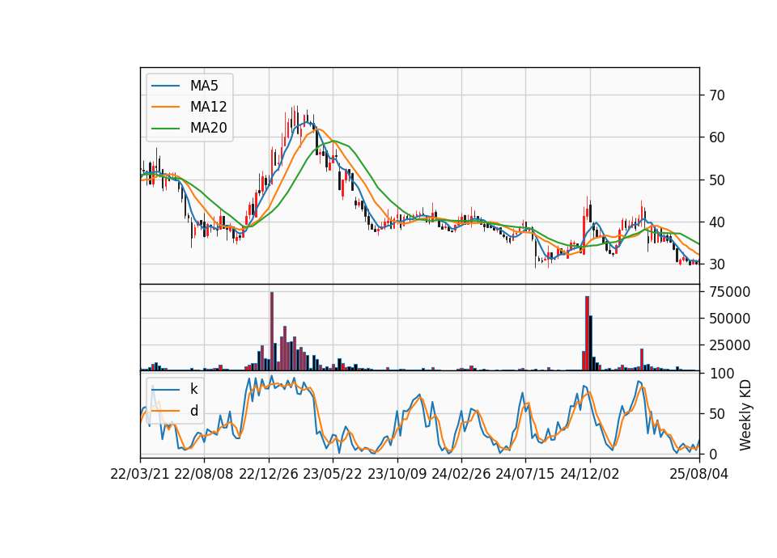Click the k legend label in KD panel
The height and width of the screenshot is (558, 777).
coord(193,389)
